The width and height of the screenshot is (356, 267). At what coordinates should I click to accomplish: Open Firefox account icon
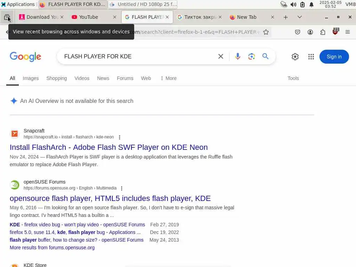310,32
